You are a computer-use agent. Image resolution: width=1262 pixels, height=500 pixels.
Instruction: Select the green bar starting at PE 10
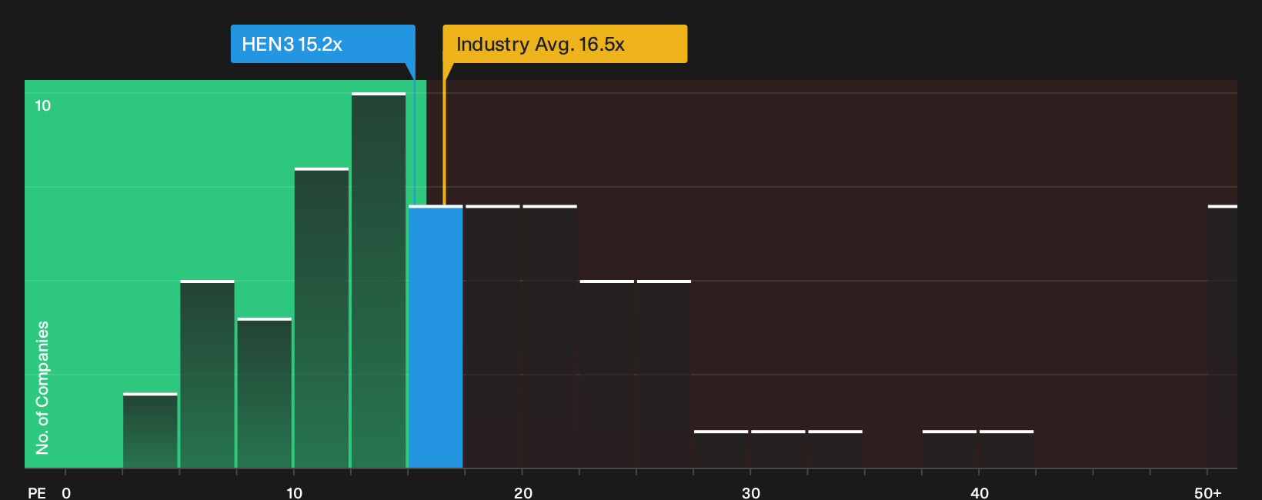[x=322, y=318]
